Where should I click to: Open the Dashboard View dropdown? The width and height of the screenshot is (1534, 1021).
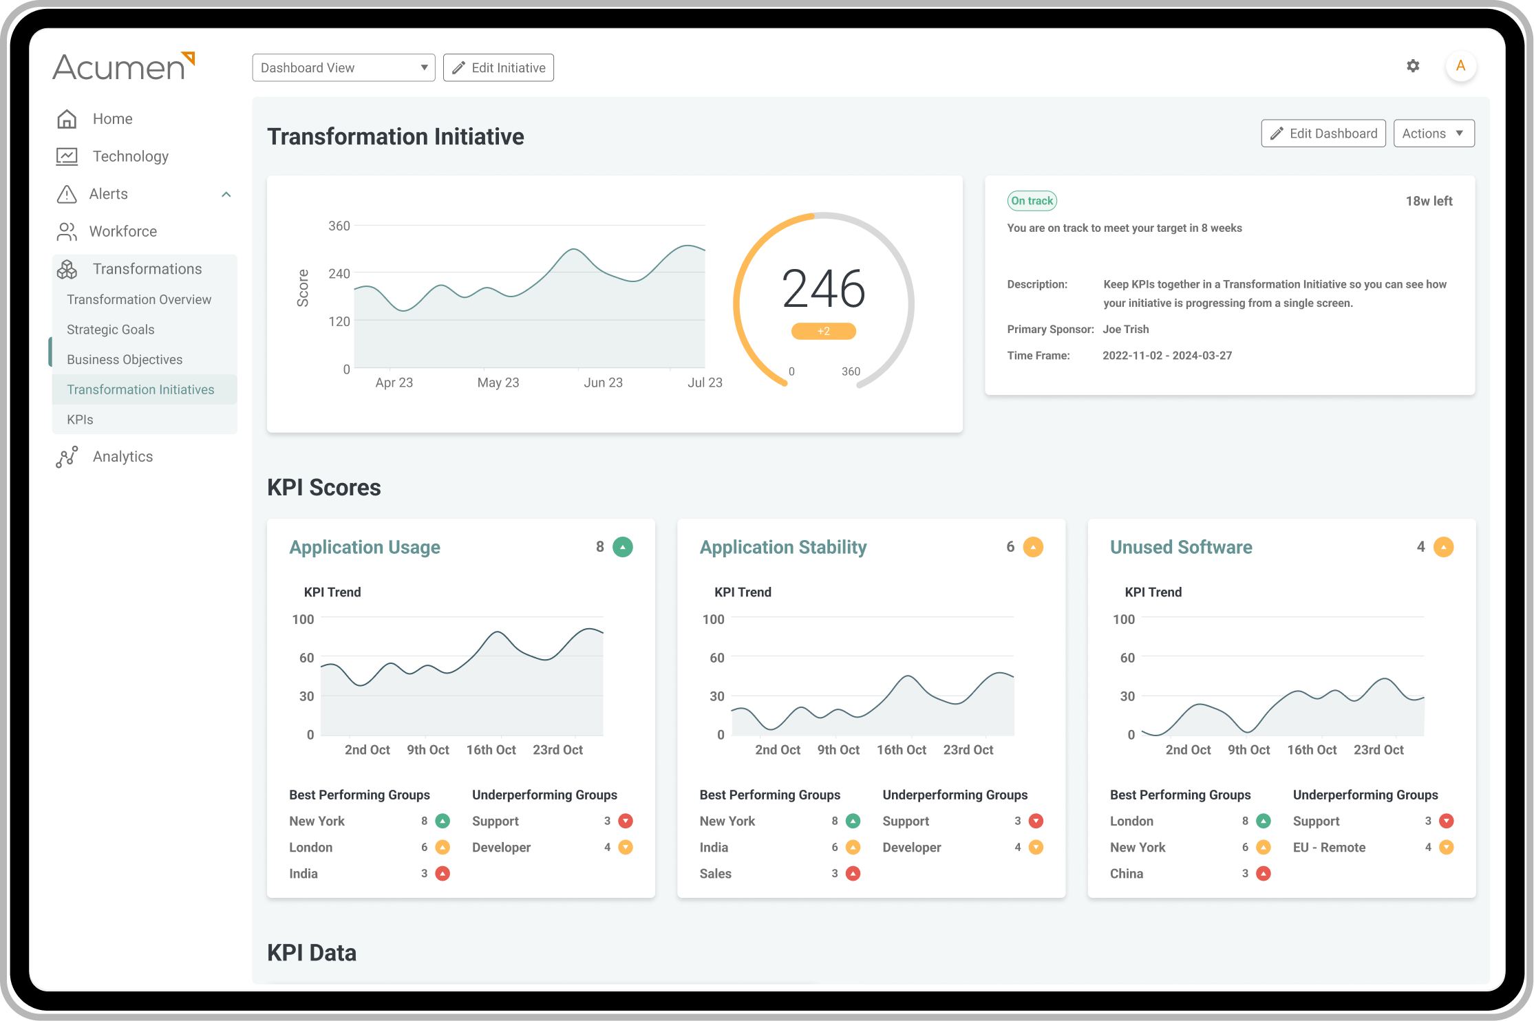pos(343,67)
